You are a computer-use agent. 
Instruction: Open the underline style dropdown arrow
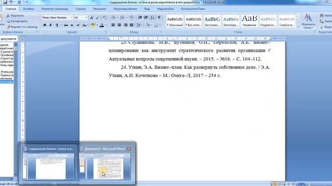click(x=61, y=25)
